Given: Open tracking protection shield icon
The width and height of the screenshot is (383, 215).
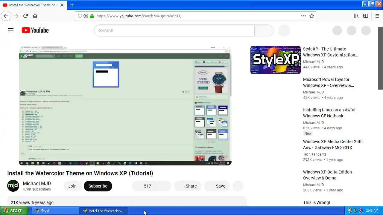Looking at the screenshot, I should [86, 16].
